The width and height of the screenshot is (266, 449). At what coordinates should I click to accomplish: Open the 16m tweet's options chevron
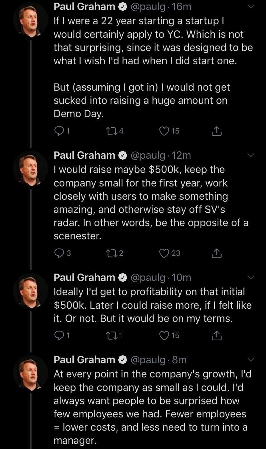tap(251, 6)
